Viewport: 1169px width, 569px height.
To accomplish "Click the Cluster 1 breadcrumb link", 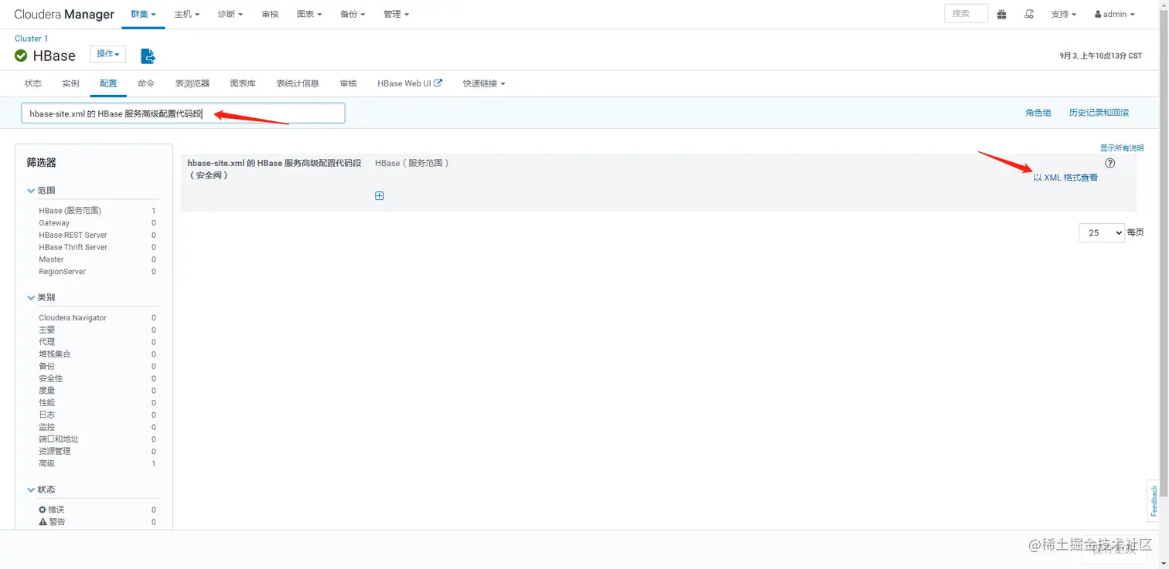I will point(31,39).
